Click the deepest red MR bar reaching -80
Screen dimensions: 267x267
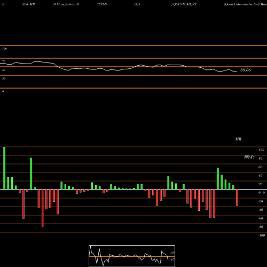click(x=43, y=208)
